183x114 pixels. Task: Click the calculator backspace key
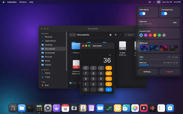pyautogui.click(x=101, y=89)
